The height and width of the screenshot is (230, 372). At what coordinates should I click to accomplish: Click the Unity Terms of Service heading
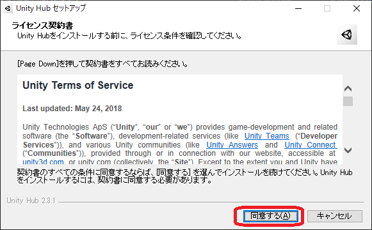[78, 86]
